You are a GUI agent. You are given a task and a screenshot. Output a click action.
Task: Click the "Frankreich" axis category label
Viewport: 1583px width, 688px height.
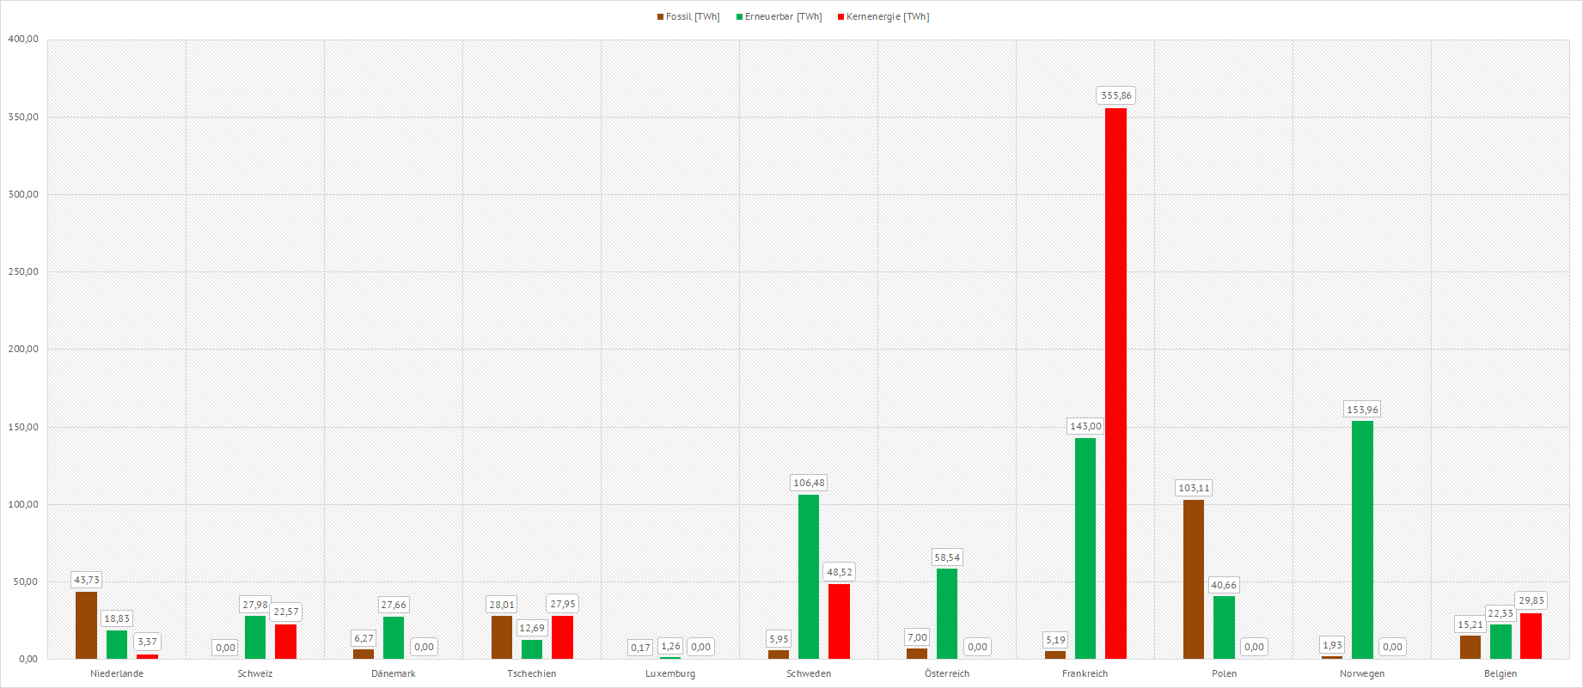(x=1085, y=673)
